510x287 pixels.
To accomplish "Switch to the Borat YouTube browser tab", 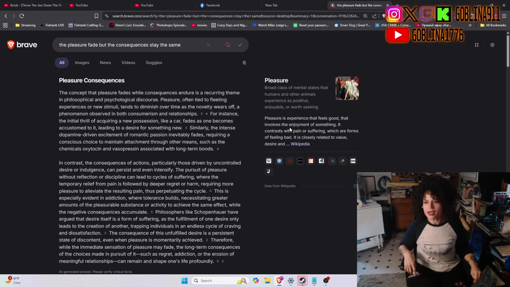I will tap(33, 5).
